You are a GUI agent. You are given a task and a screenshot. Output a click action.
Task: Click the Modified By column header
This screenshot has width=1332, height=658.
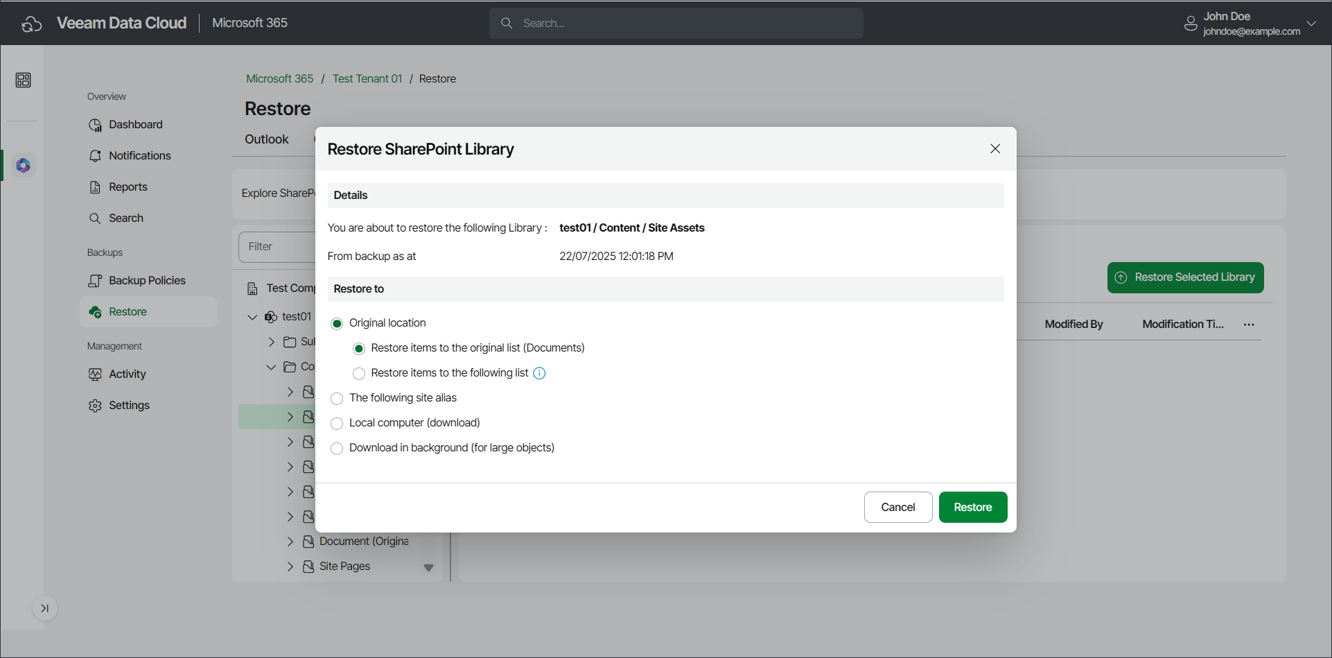(x=1074, y=324)
